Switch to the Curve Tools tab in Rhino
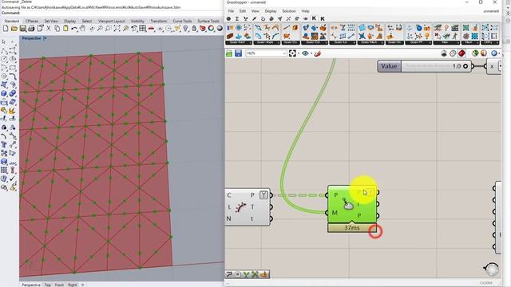The width and height of the screenshot is (511, 287). click(x=182, y=21)
